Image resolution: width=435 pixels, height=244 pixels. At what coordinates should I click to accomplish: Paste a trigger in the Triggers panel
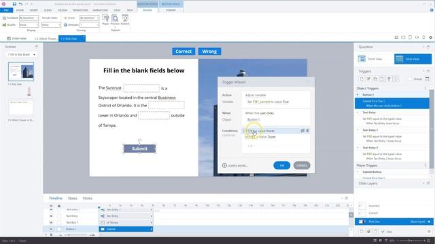click(382, 79)
